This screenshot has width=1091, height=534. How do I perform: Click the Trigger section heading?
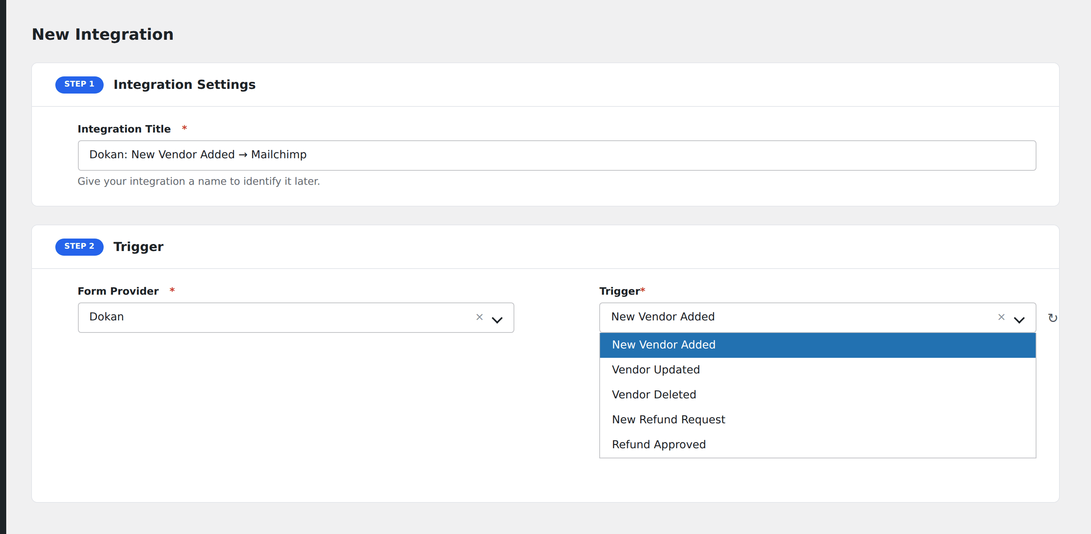tap(138, 247)
